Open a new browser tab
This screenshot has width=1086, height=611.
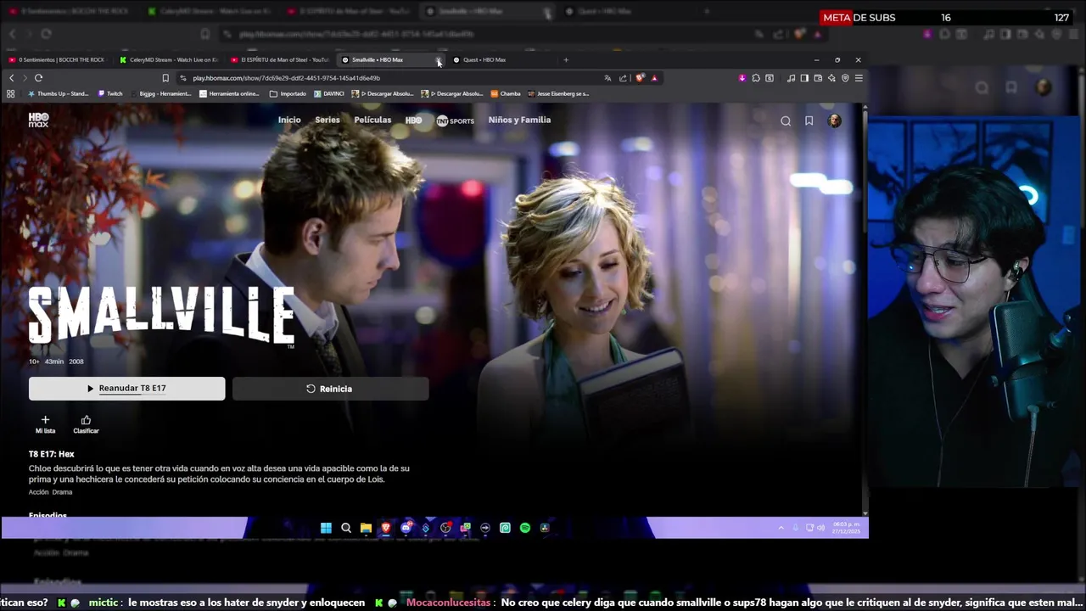tap(566, 60)
